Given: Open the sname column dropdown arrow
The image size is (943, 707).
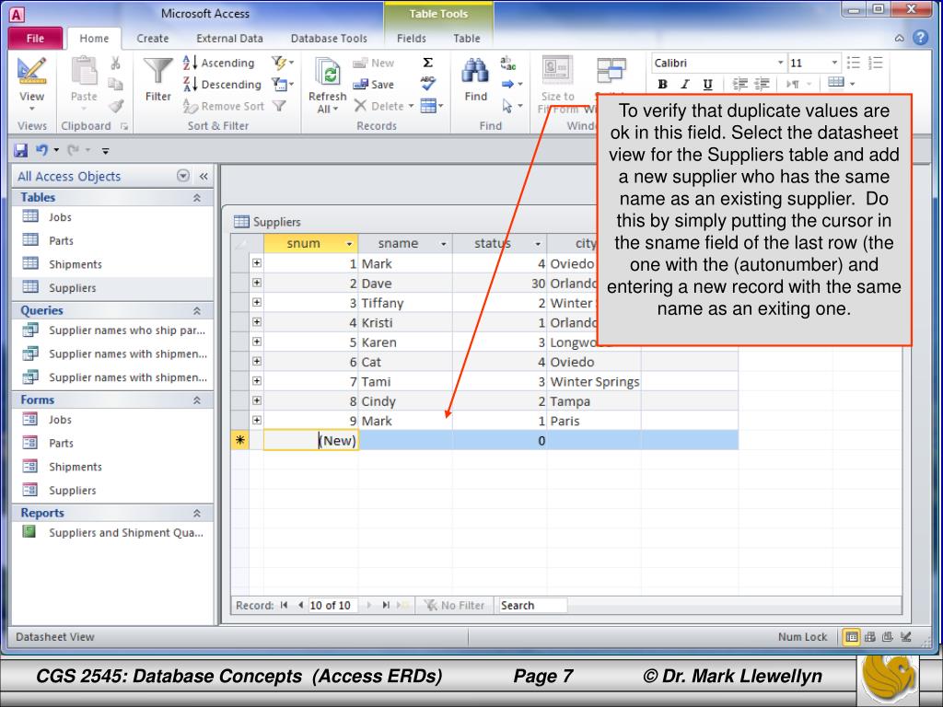Looking at the screenshot, I should (x=443, y=243).
